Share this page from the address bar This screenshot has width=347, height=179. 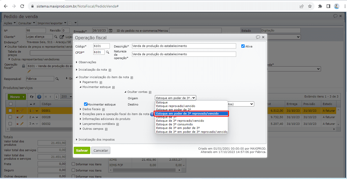(302, 6)
